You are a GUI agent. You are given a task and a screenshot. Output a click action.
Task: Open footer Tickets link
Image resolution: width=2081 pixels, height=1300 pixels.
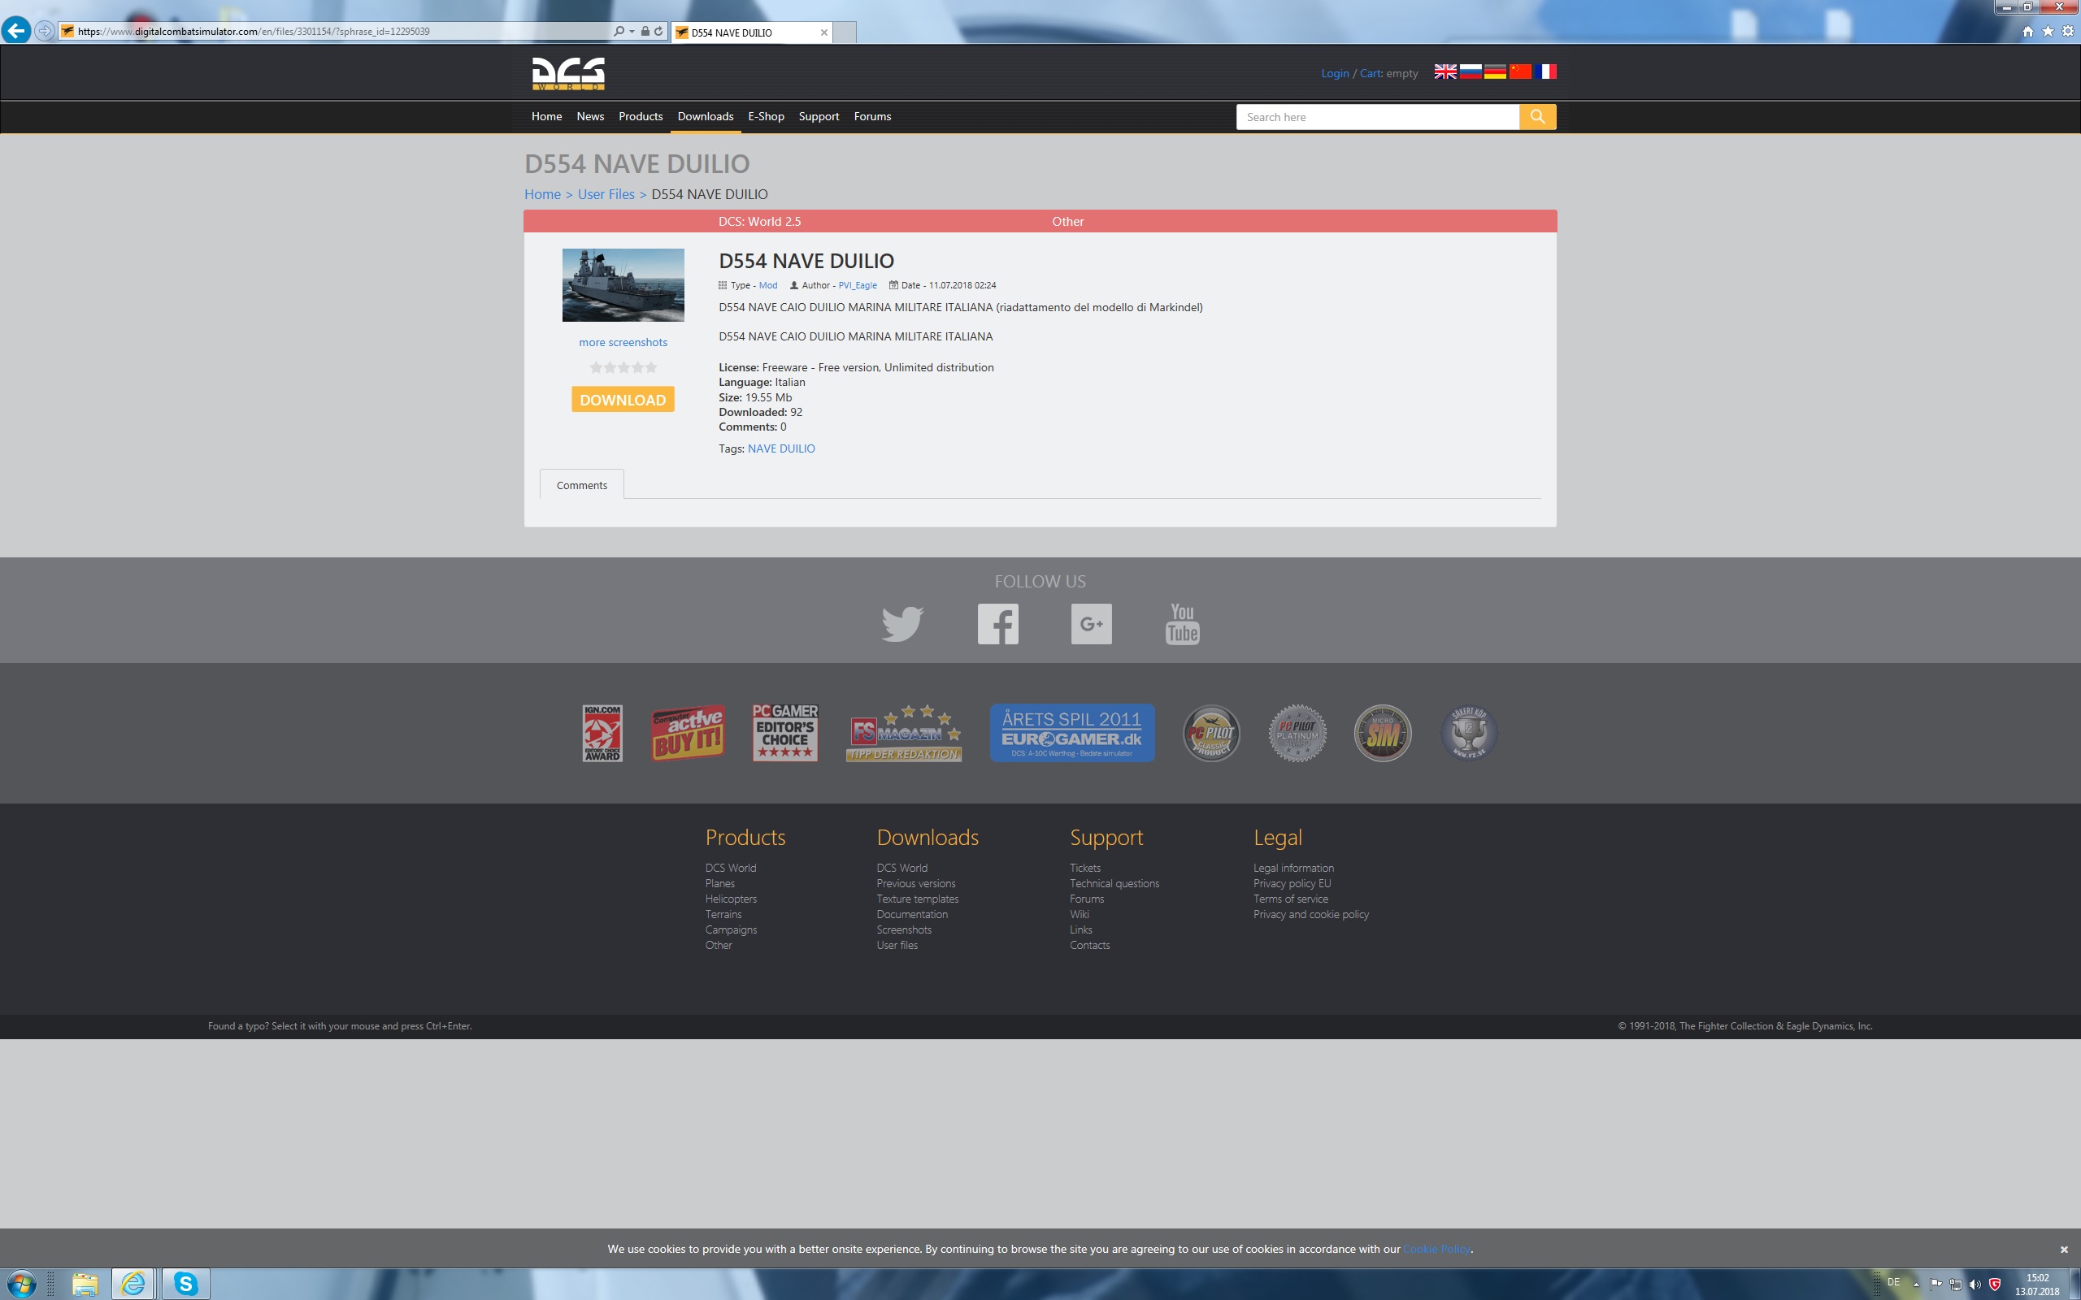(1084, 868)
